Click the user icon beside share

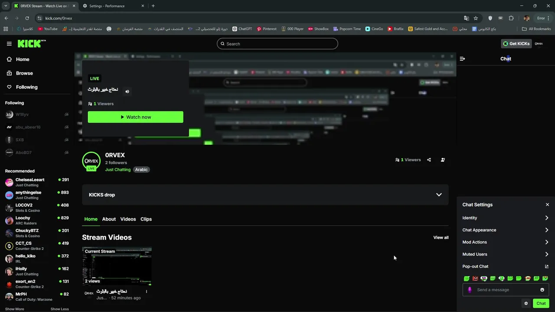[443, 160]
